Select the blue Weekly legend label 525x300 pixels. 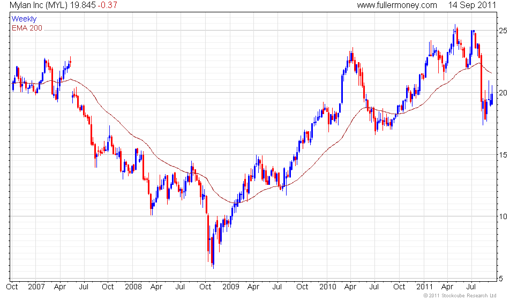click(x=24, y=19)
